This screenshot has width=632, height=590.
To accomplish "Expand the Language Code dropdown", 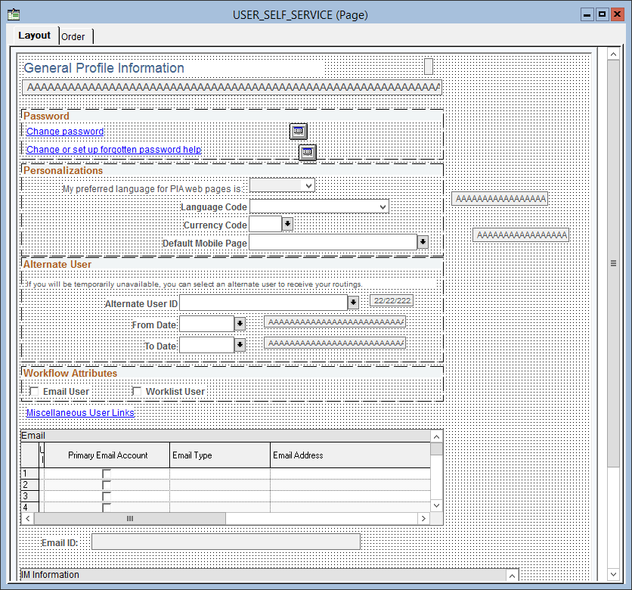I will click(382, 206).
